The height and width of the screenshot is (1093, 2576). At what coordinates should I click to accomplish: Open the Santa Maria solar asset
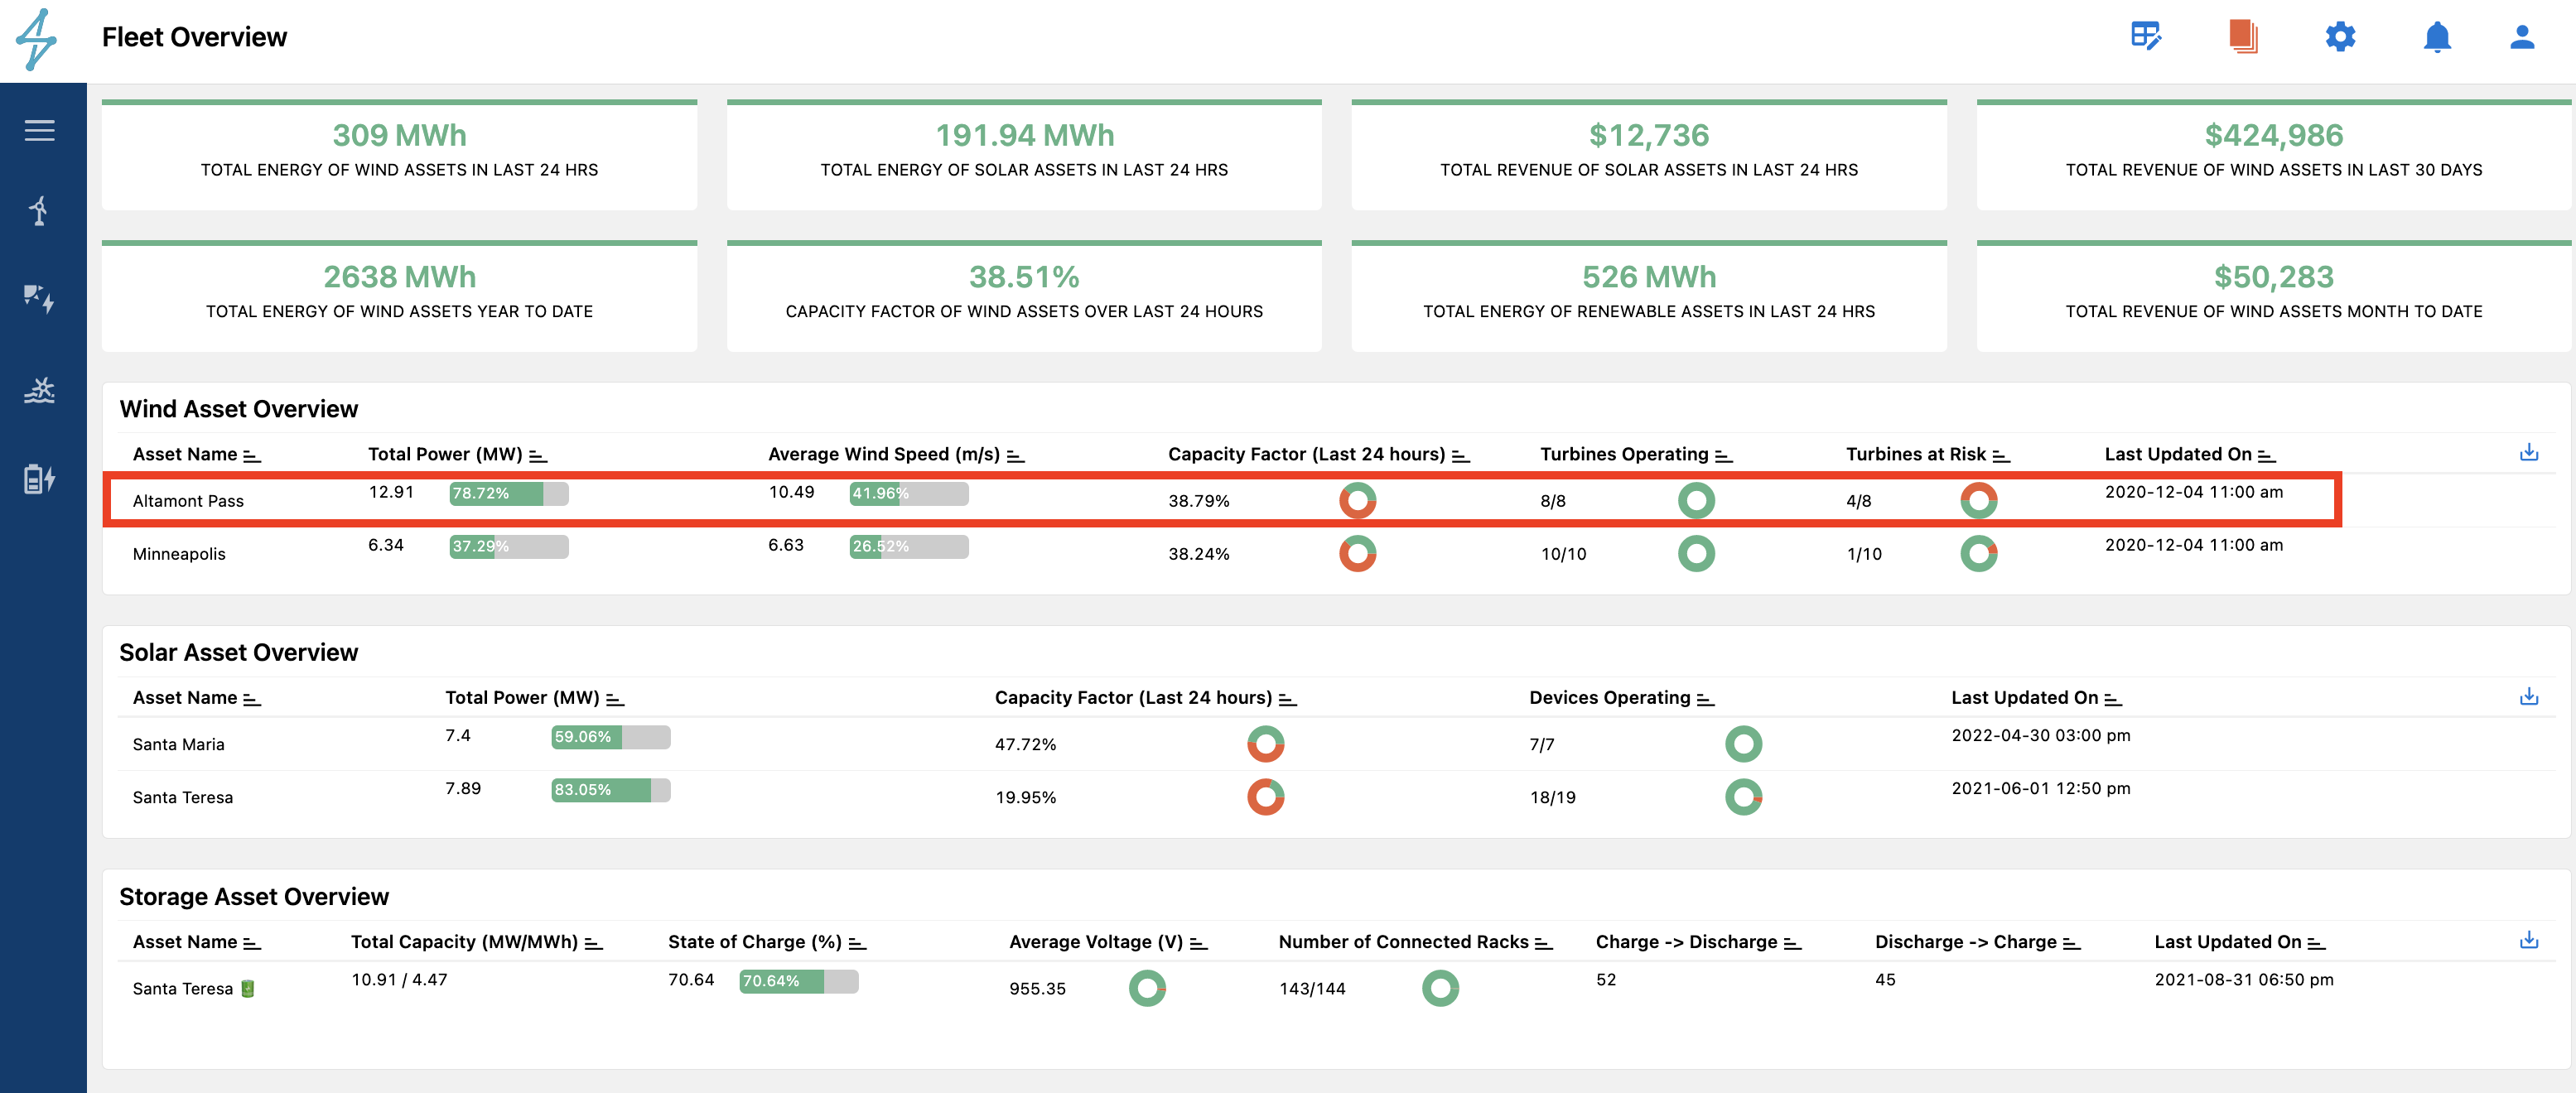point(179,744)
